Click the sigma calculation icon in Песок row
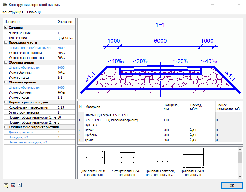 click(192, 130)
